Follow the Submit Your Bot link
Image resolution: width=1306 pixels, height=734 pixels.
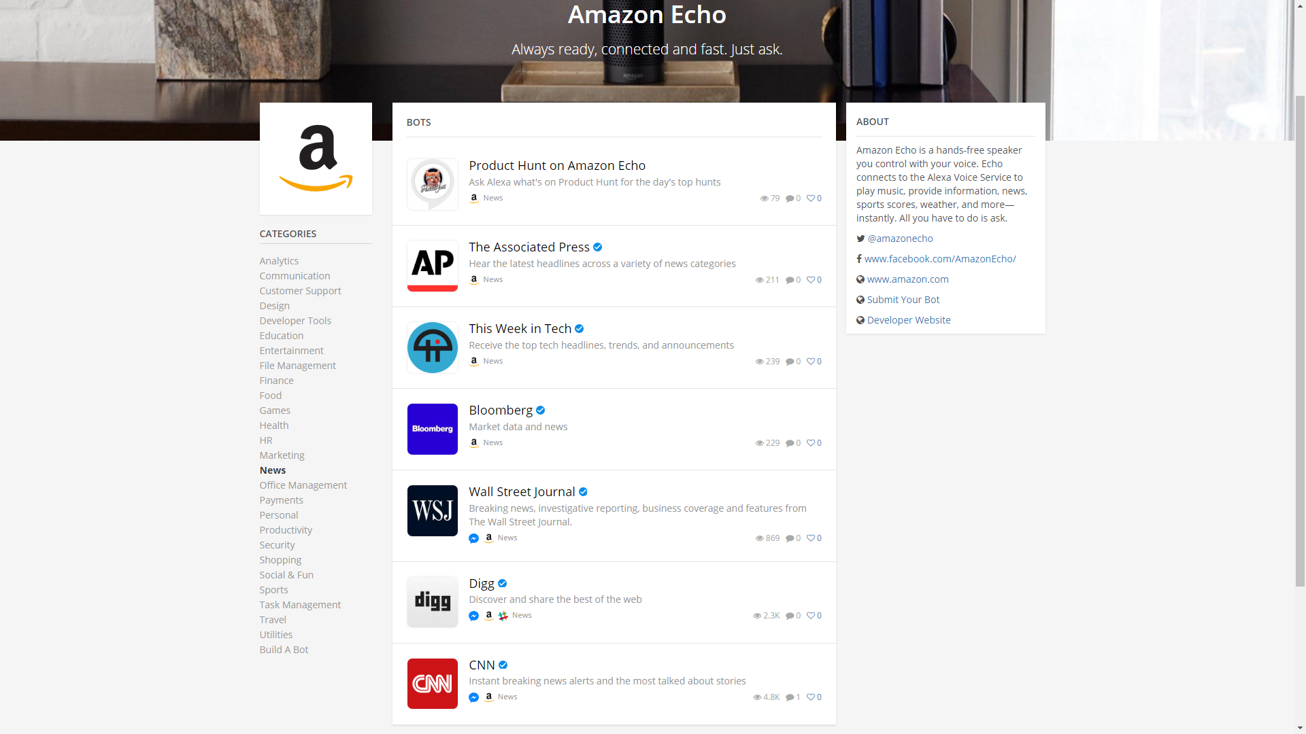(903, 300)
